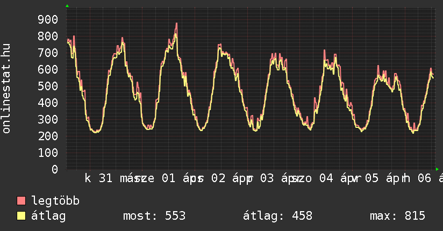
Task: Select the átlag legend label beside yellow swatch
Action: pos(48,216)
